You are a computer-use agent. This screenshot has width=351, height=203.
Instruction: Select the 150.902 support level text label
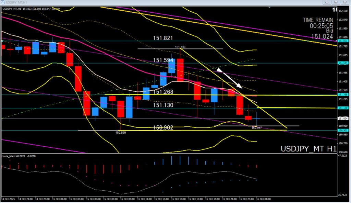point(163,127)
